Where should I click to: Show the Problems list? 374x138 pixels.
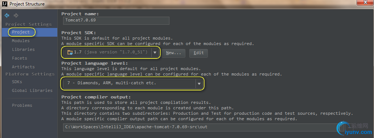coord(22,105)
